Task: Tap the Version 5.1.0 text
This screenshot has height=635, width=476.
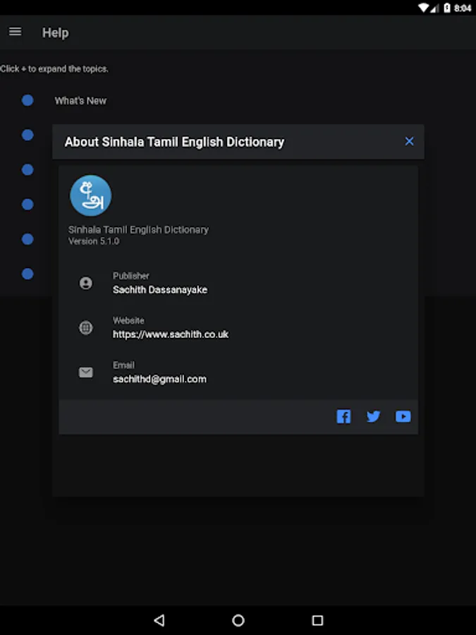Action: [94, 241]
